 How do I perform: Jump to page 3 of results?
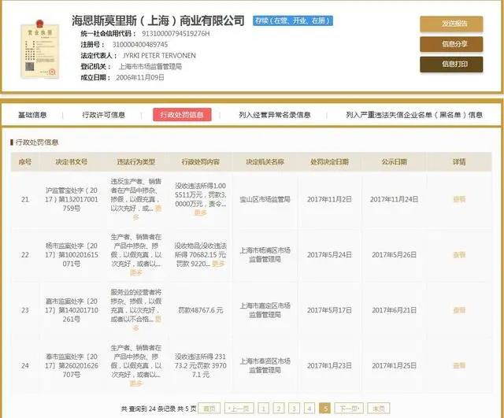[294, 409]
